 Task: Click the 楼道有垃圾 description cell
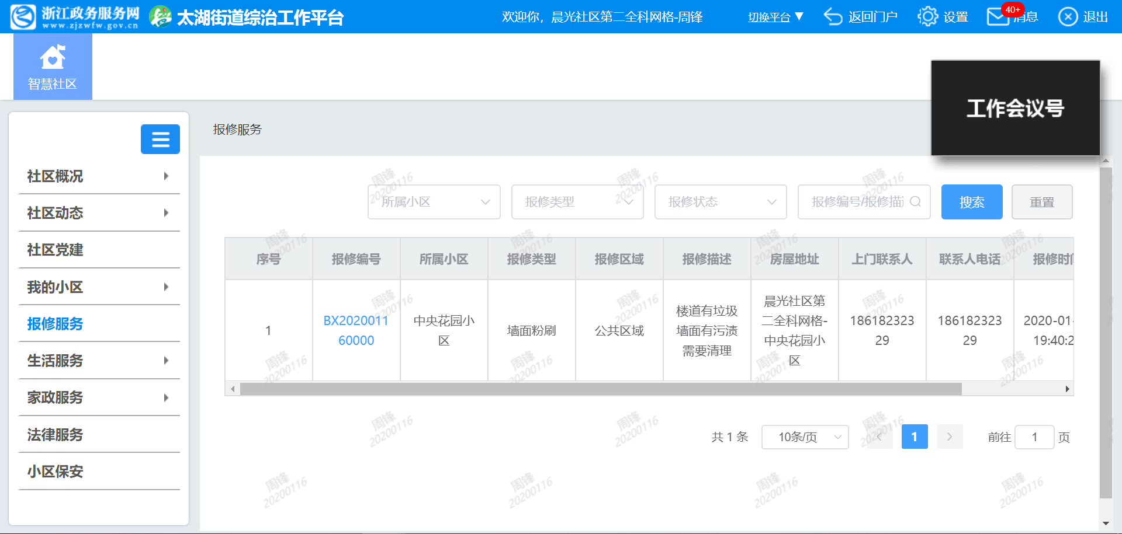(707, 330)
